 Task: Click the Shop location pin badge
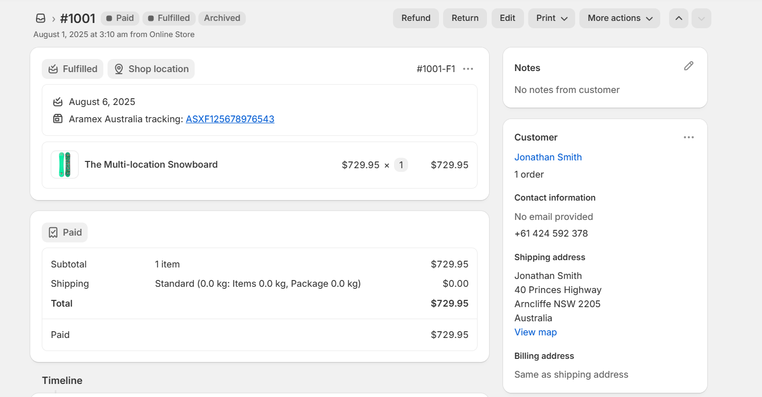click(151, 69)
